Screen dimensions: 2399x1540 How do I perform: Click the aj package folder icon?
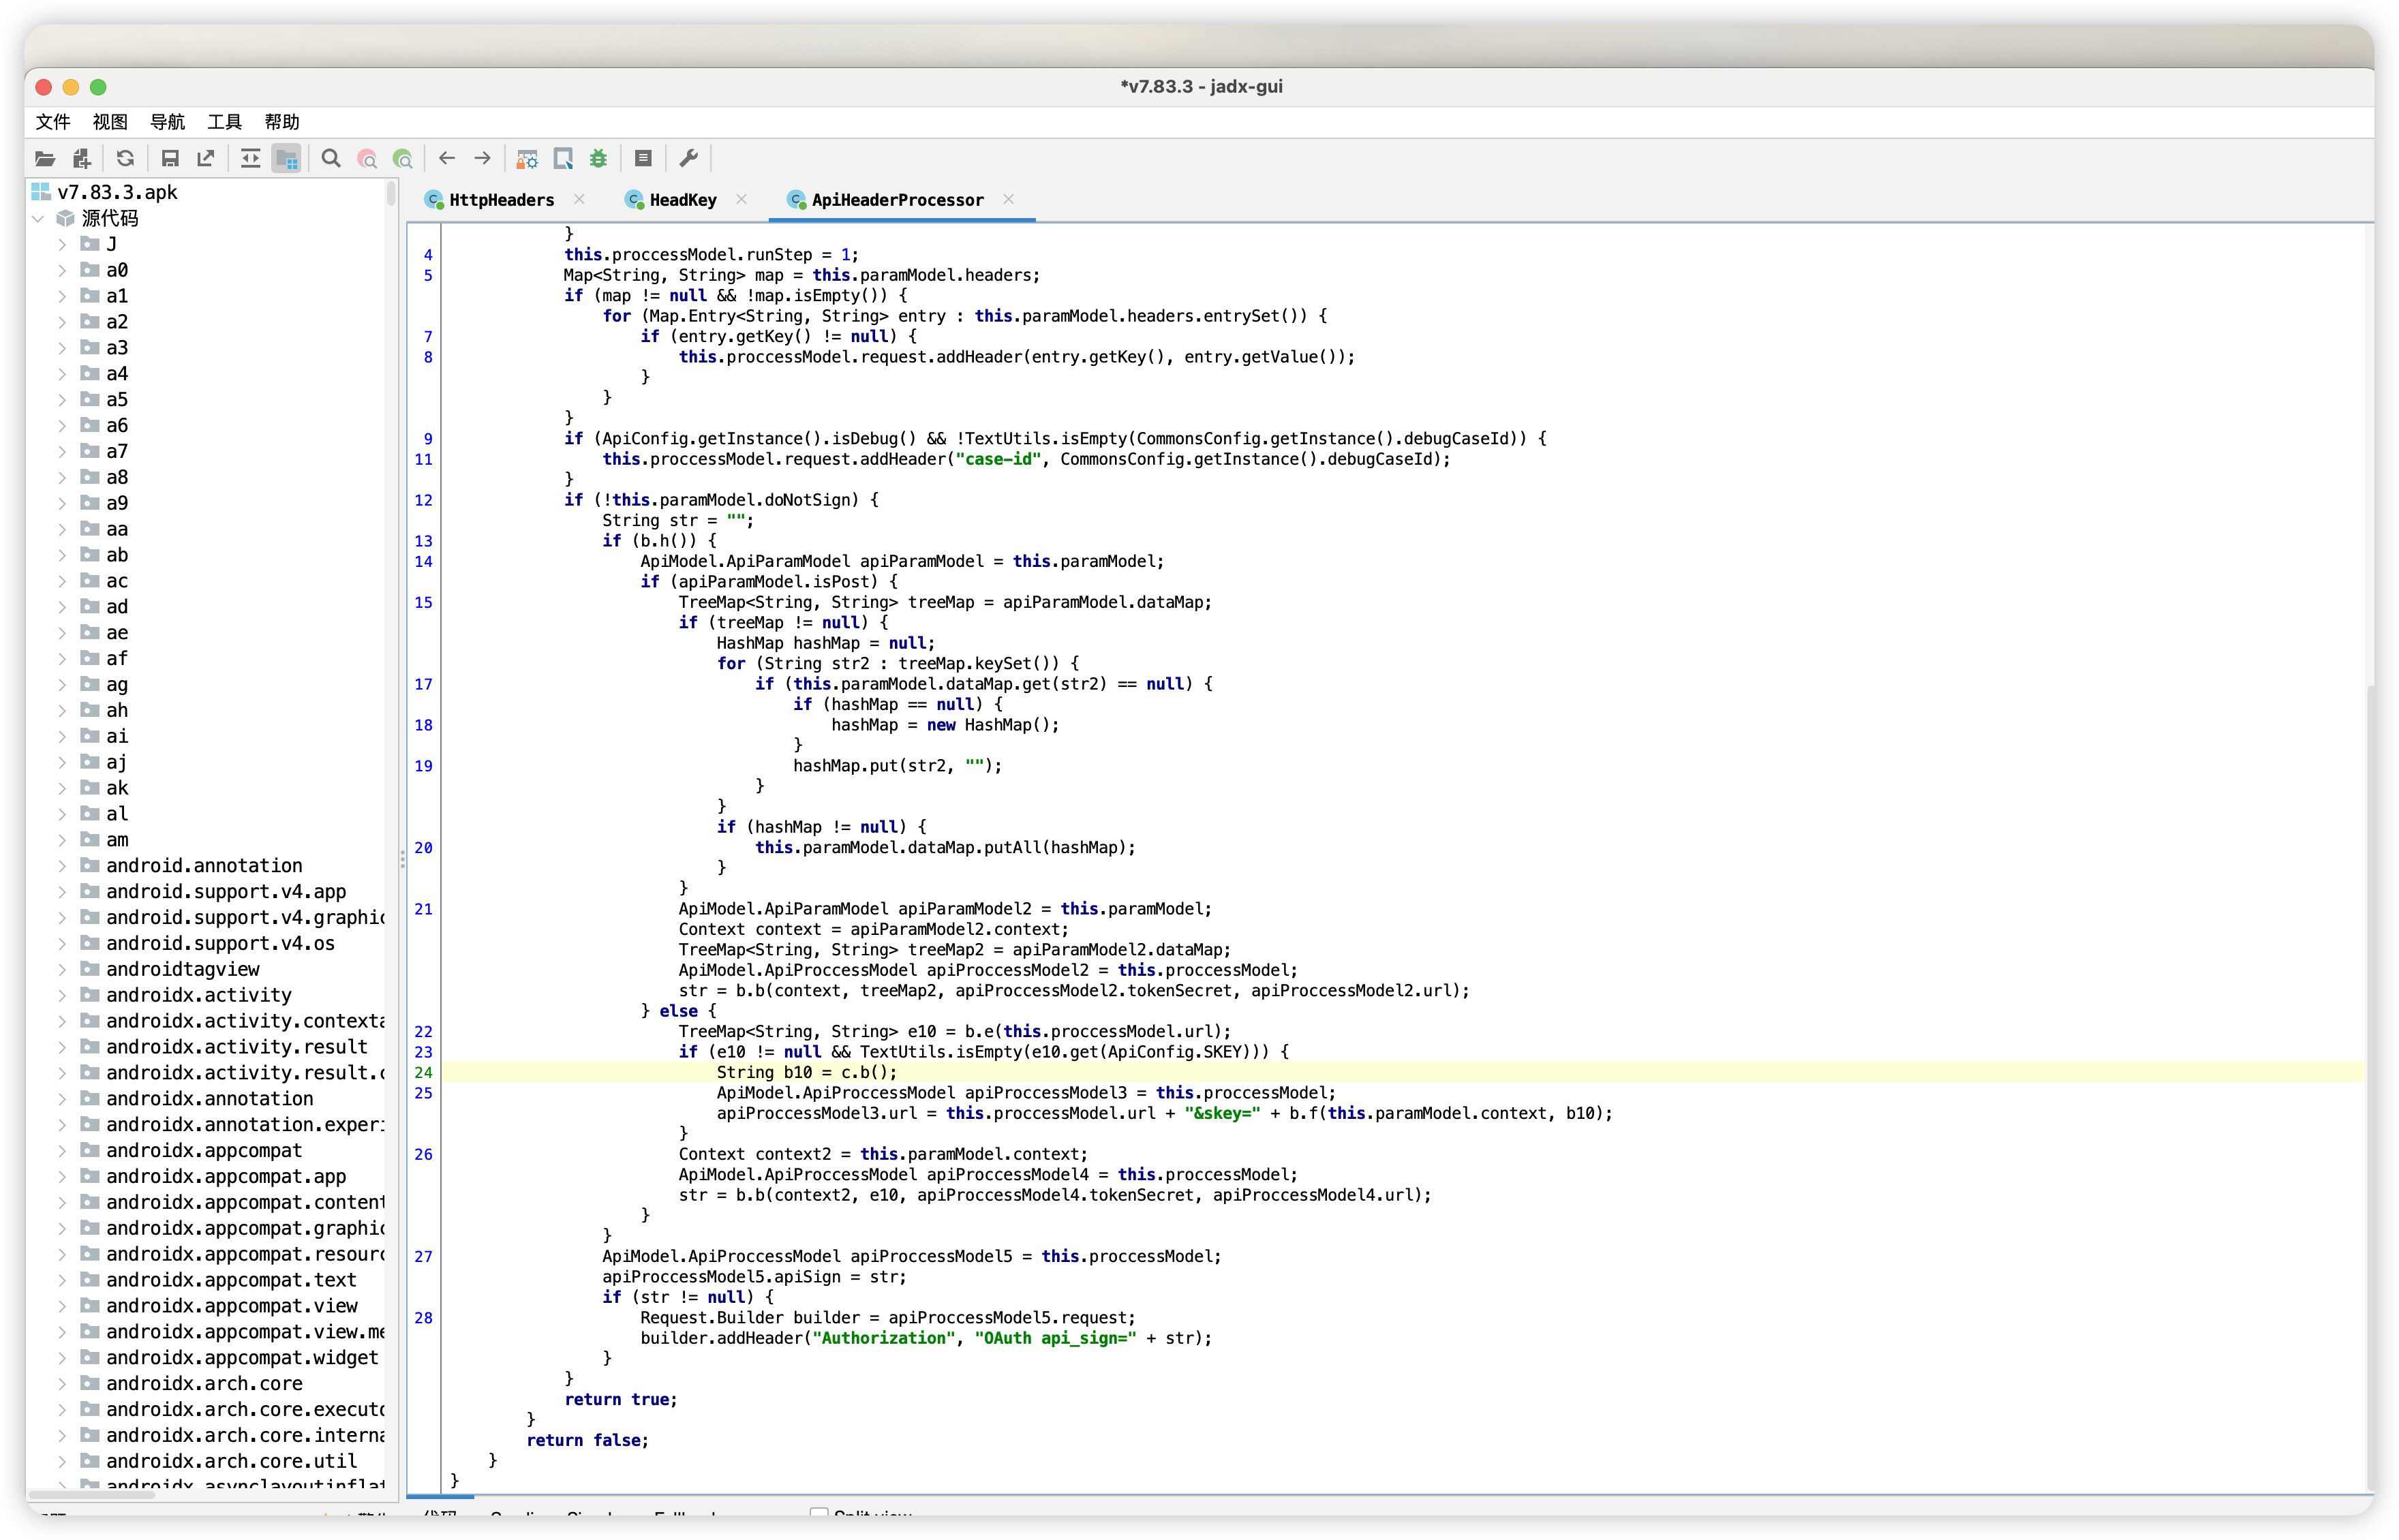click(x=90, y=761)
